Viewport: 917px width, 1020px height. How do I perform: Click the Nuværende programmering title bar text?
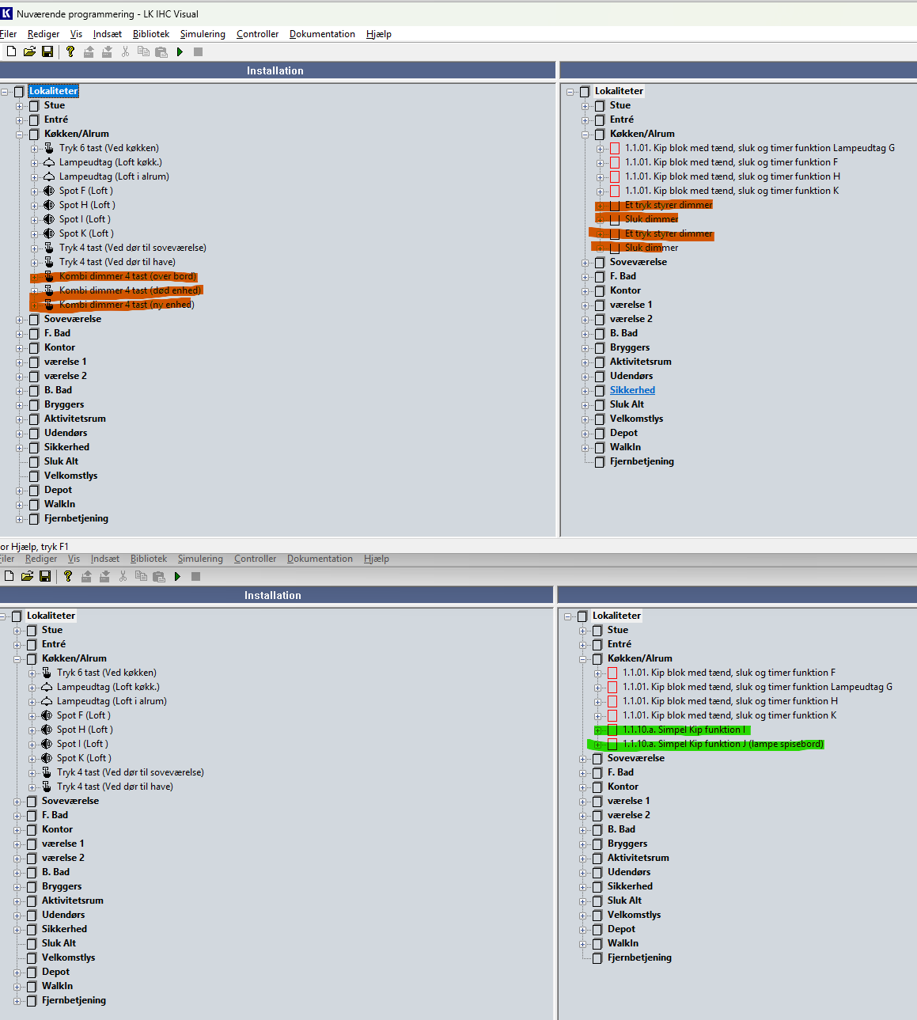pos(108,13)
